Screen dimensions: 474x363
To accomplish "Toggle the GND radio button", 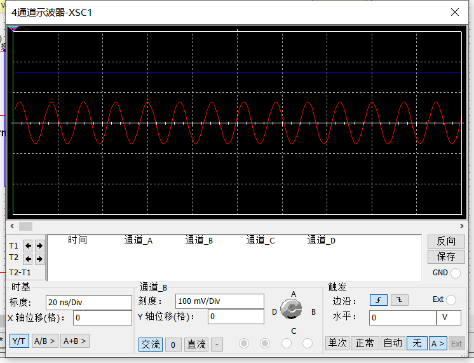I will (455, 273).
